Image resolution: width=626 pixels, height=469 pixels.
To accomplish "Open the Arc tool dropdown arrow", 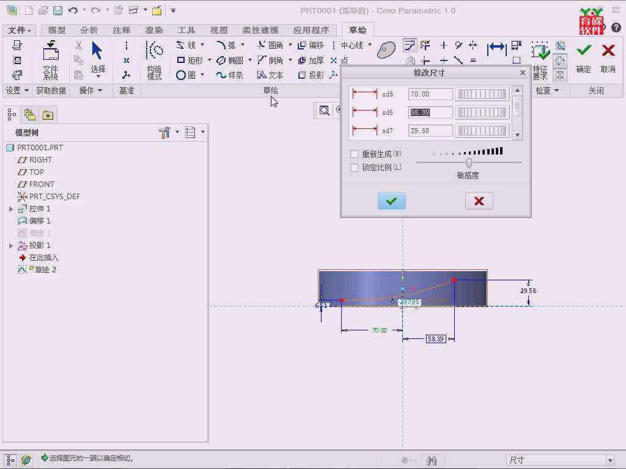I will point(242,45).
